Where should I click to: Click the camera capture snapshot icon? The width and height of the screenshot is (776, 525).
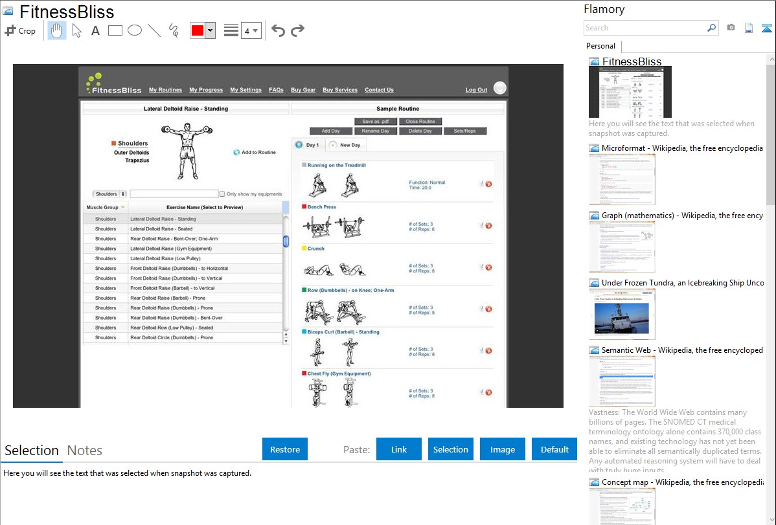click(x=731, y=28)
